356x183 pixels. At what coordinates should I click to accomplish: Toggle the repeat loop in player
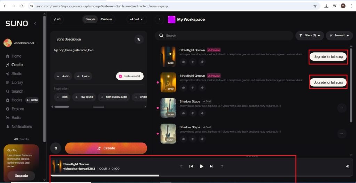[x=222, y=166]
